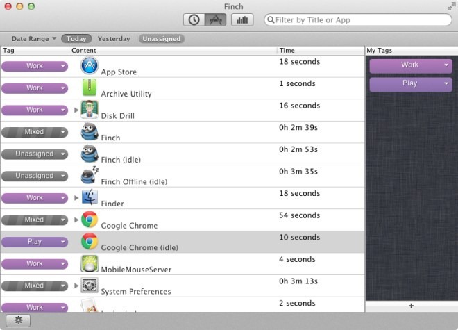Click the Finch bird icon in Finch row
Viewport: 458px width, 330px height.
[89, 131]
